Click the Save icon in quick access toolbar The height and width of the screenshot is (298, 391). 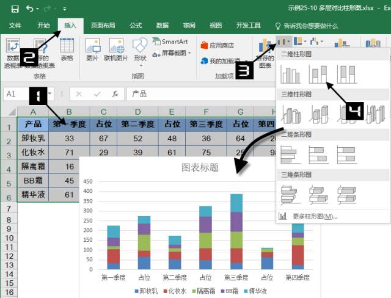pos(15,9)
